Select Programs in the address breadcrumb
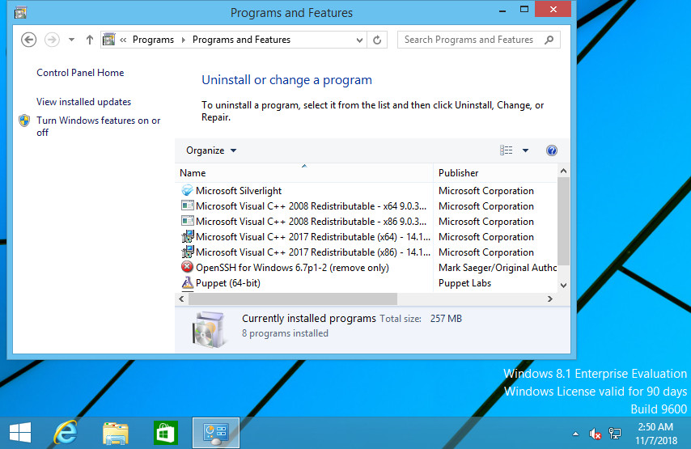 [154, 40]
